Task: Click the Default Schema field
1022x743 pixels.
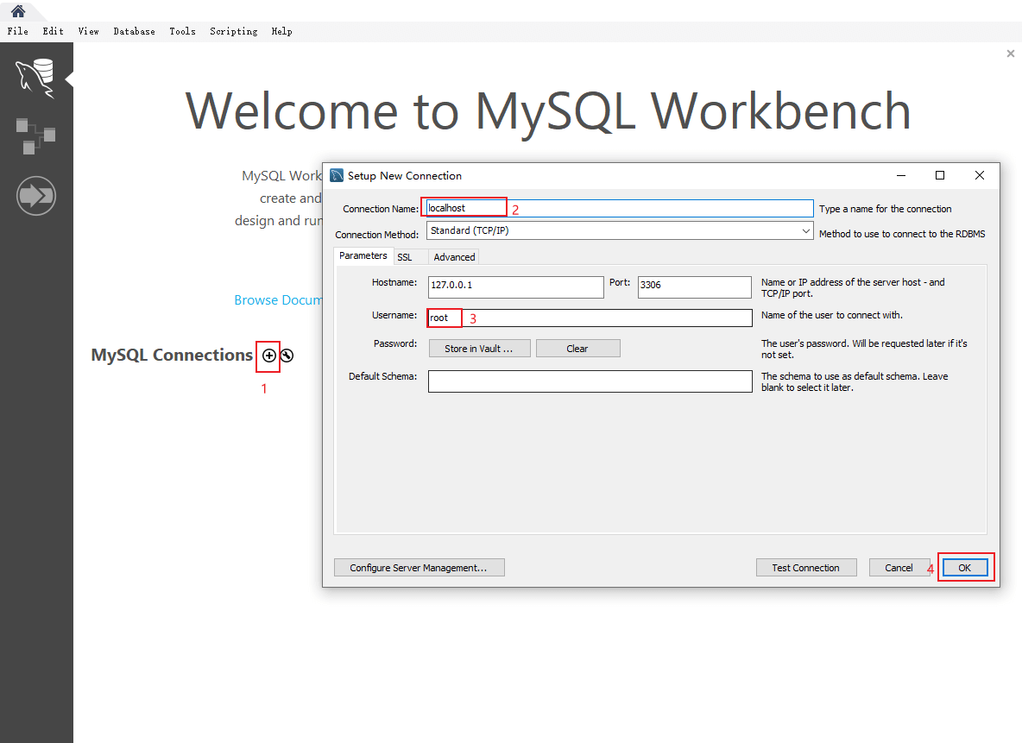Action: pyautogui.click(x=590, y=381)
